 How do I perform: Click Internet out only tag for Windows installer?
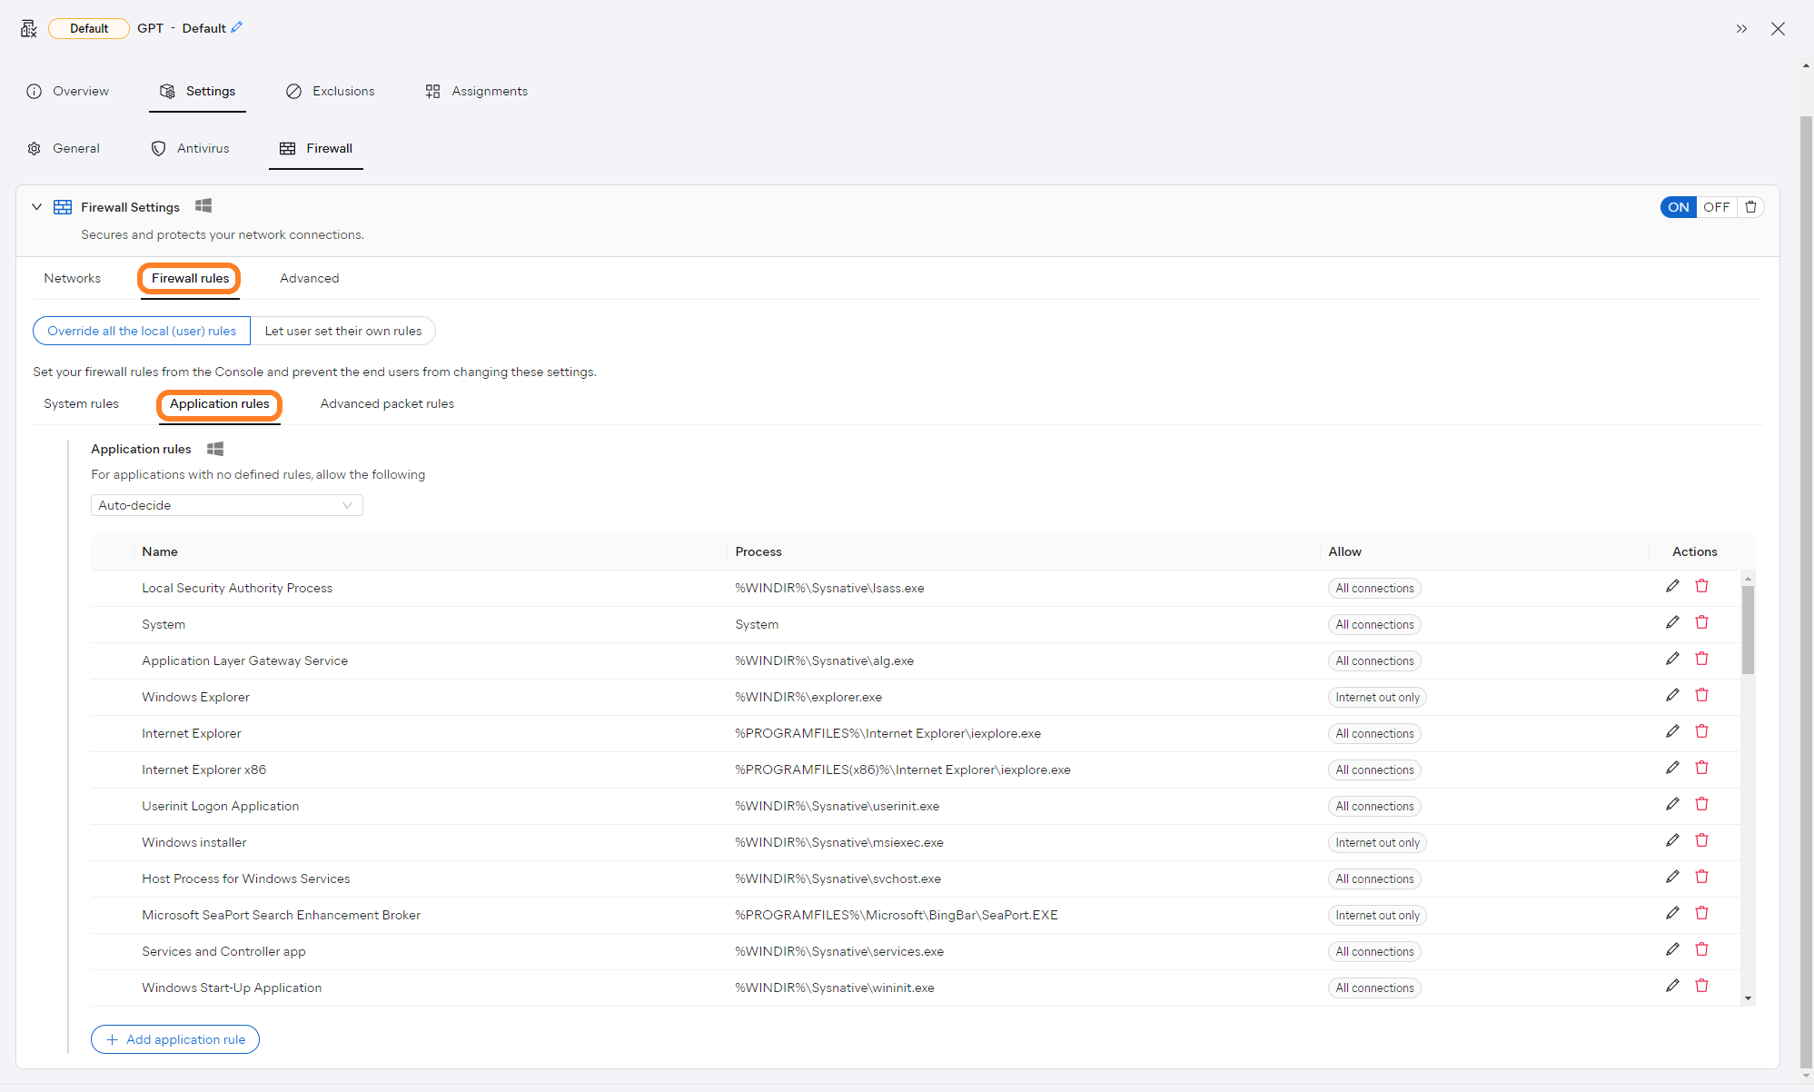point(1377,842)
